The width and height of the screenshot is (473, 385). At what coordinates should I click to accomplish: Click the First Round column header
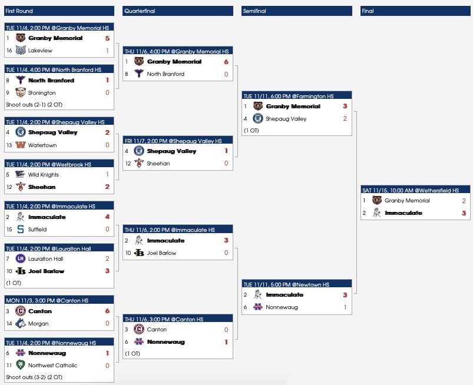click(59, 11)
